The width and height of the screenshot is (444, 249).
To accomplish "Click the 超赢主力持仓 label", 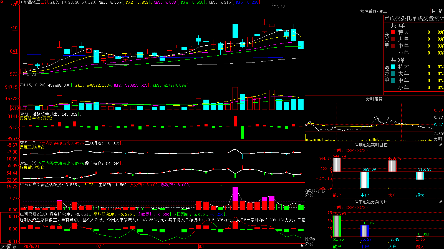I will [32, 147].
